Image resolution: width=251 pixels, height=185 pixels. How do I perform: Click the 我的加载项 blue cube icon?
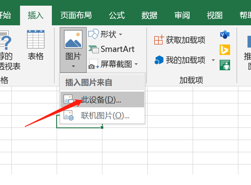click(x=159, y=60)
